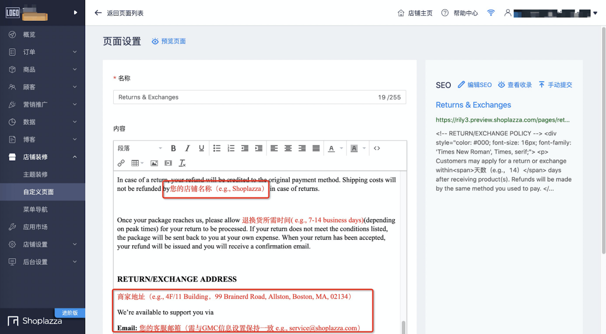606x334 pixels.
Task: Select 自定义页面 custom pages submenu
Action: tap(43, 192)
